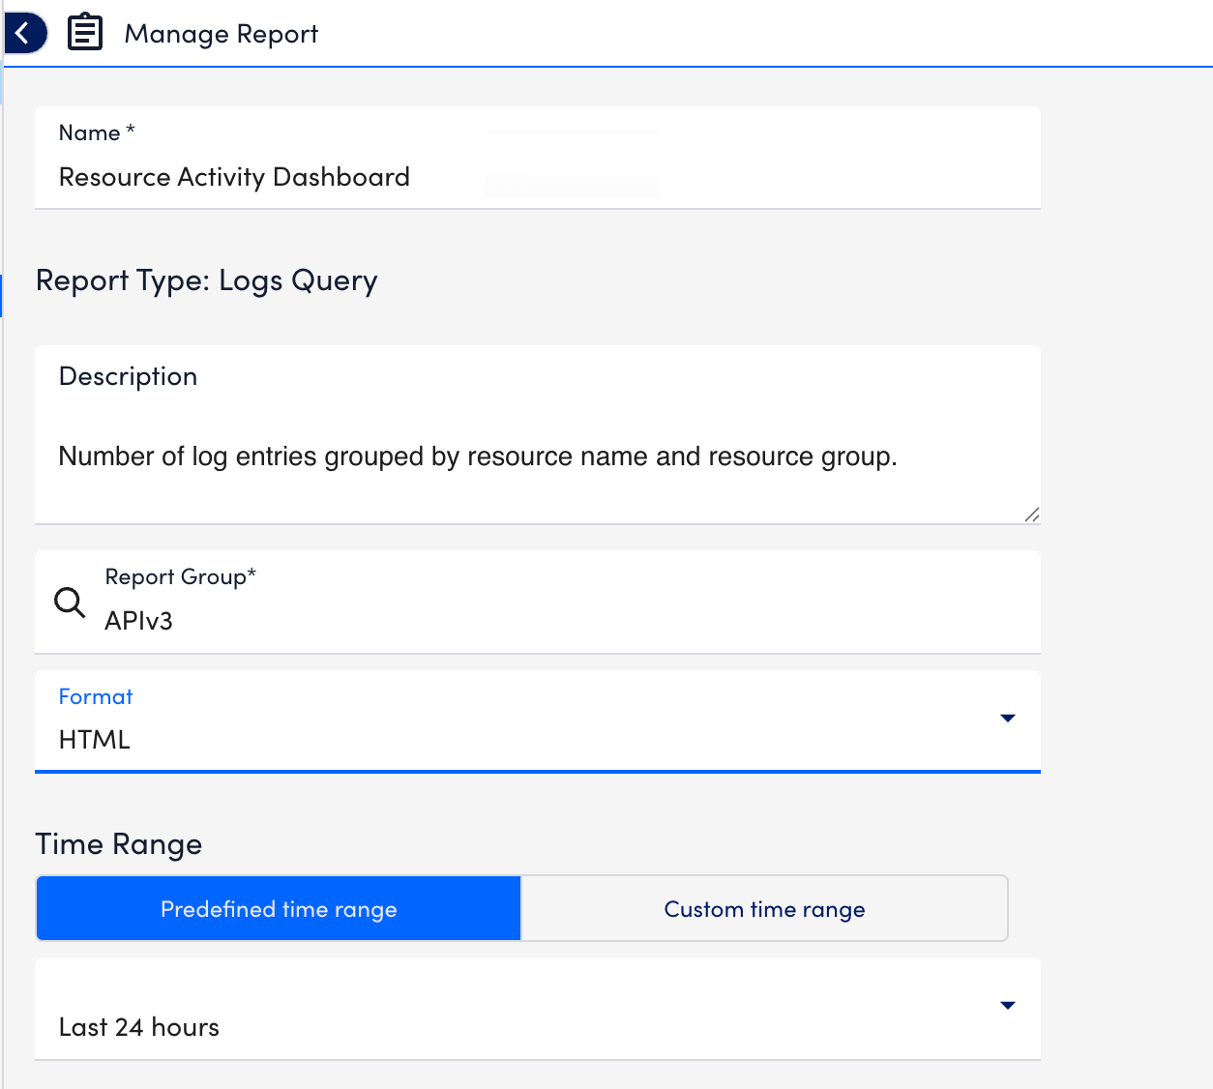The image size is (1213, 1089).
Task: Click the Manage Report clipboard icon
Action: [x=85, y=33]
